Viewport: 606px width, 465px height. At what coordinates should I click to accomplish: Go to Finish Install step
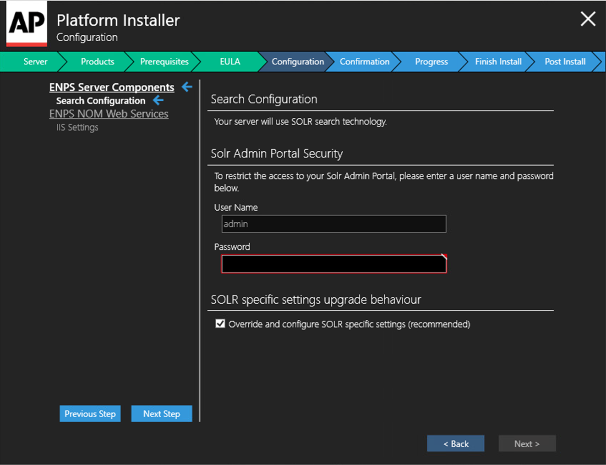[x=498, y=61]
